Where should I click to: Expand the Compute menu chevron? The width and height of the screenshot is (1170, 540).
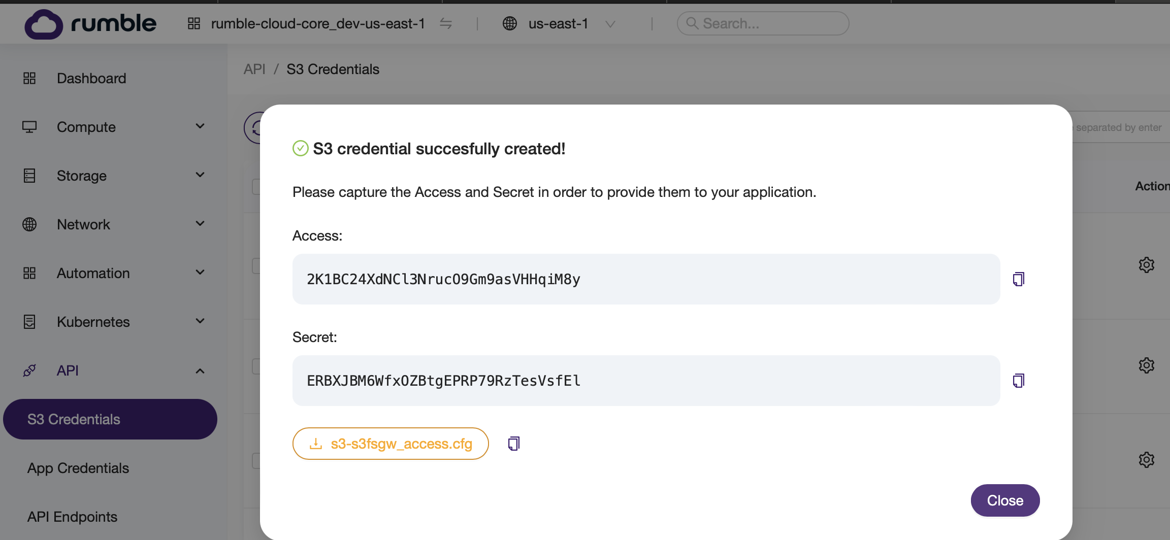pos(200,126)
